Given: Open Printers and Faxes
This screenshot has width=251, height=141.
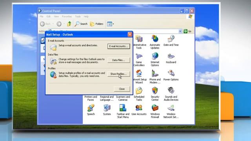Looking at the screenshot, I should [x=91, y=98].
